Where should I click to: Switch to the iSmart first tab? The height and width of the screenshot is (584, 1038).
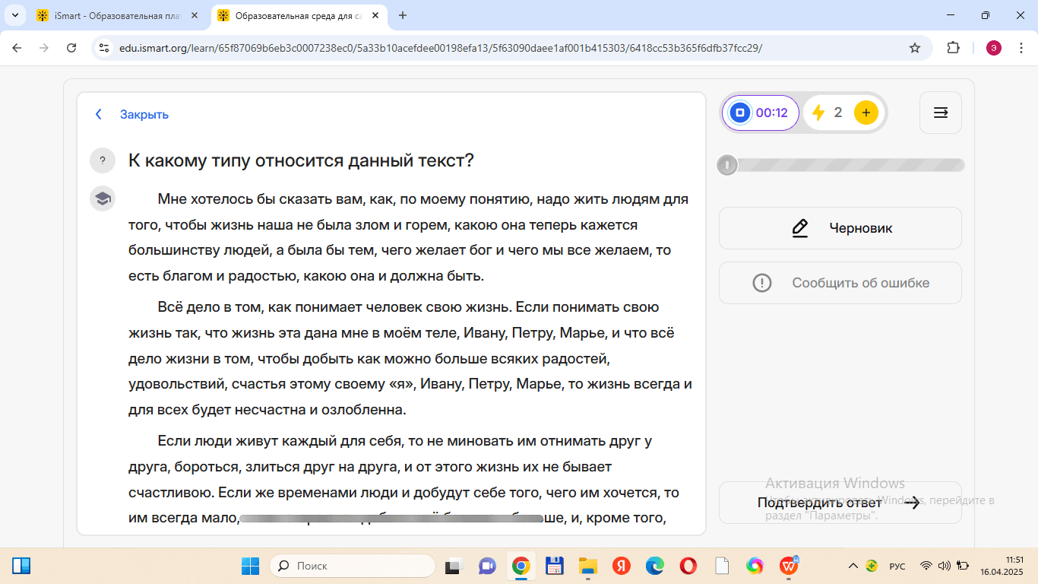coord(114,15)
